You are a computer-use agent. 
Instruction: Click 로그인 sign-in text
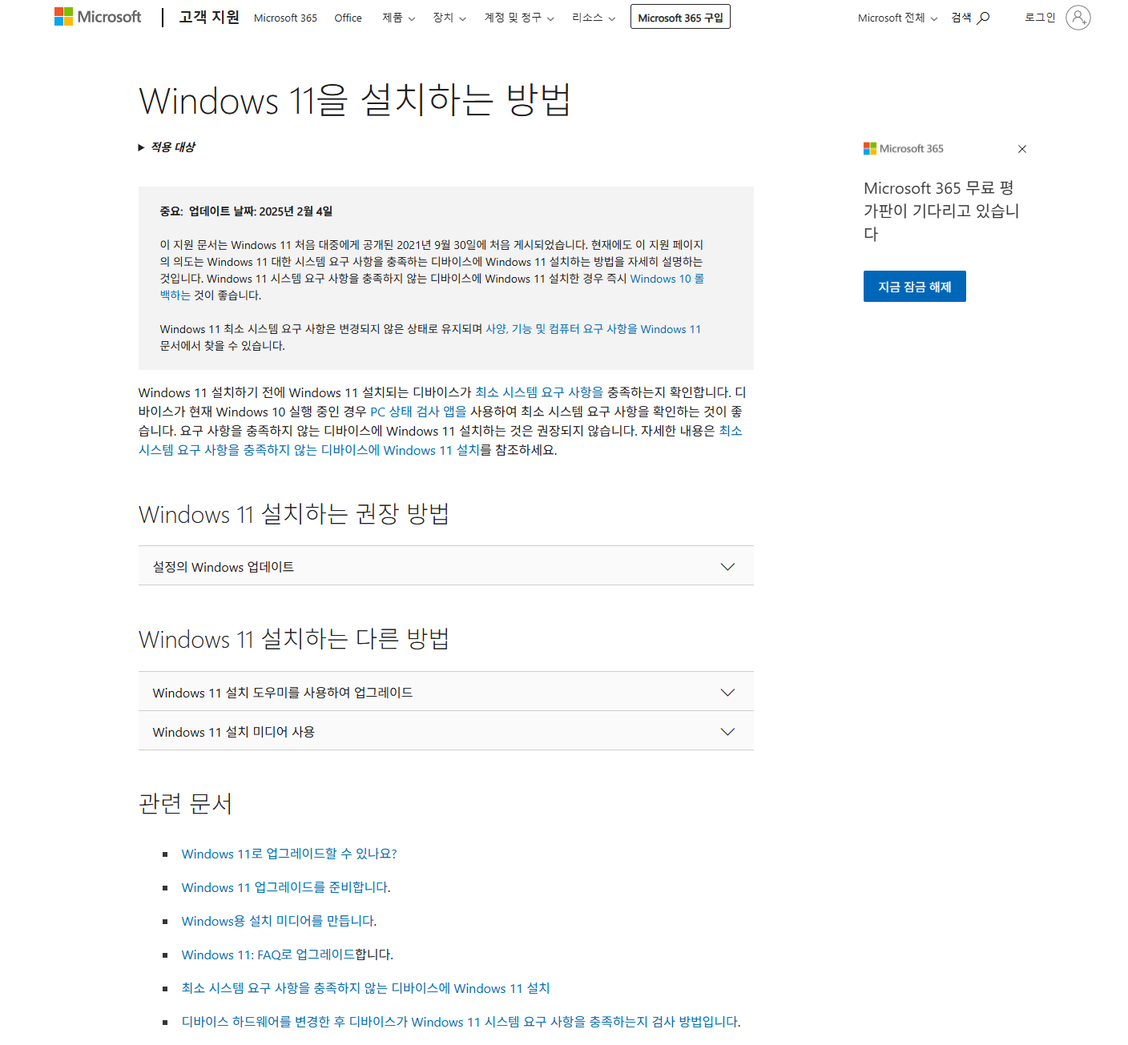1040,18
